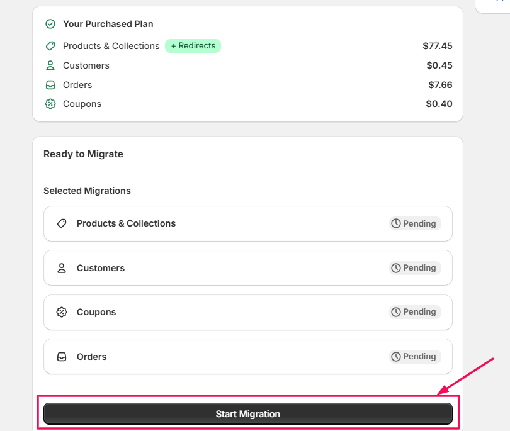Click the checkmark icon beside Your Purchased Plan

[x=50, y=24]
